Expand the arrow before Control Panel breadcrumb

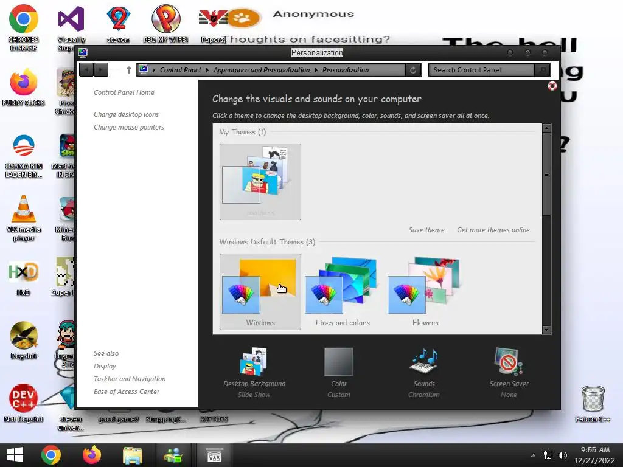coord(154,70)
